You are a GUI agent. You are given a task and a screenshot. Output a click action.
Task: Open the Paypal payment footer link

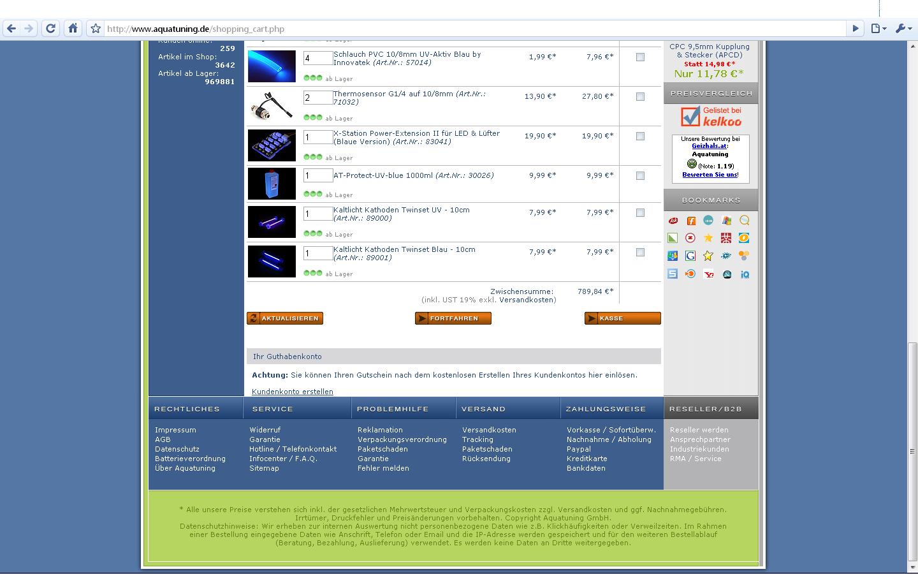(579, 449)
